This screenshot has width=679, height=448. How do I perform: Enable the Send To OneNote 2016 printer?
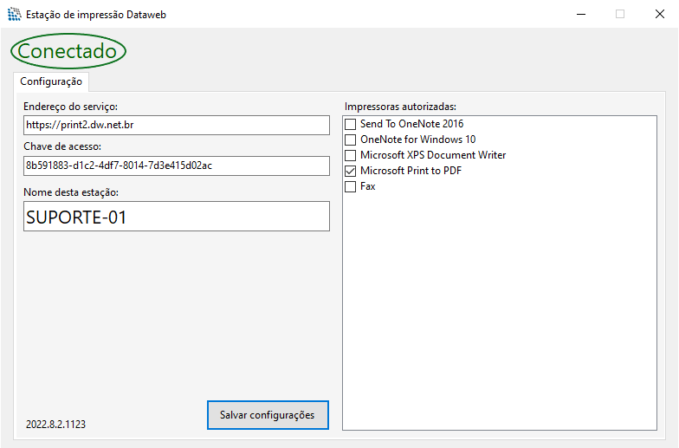click(350, 125)
